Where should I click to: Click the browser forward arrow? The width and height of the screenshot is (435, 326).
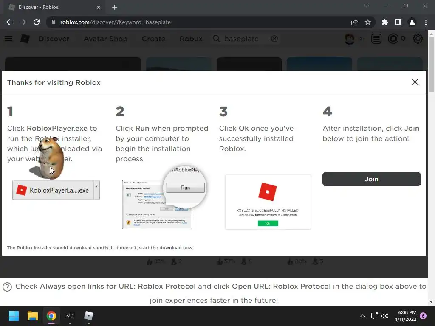point(23,22)
